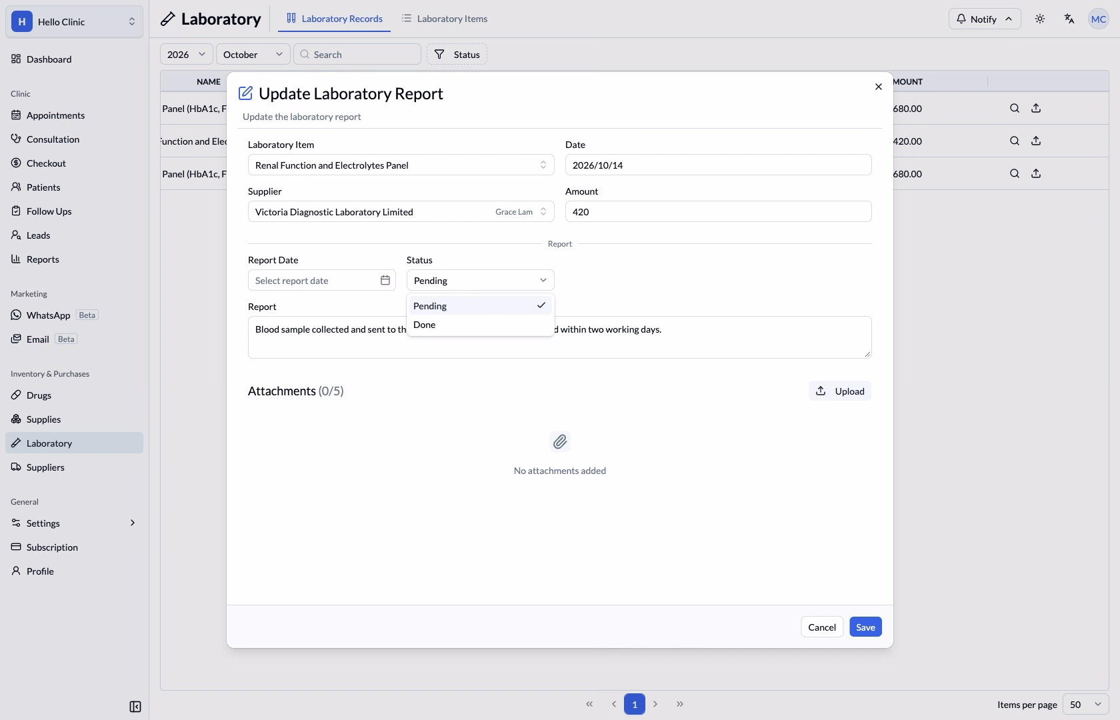Save the laboratory report
1120x720 pixels.
pyautogui.click(x=865, y=627)
